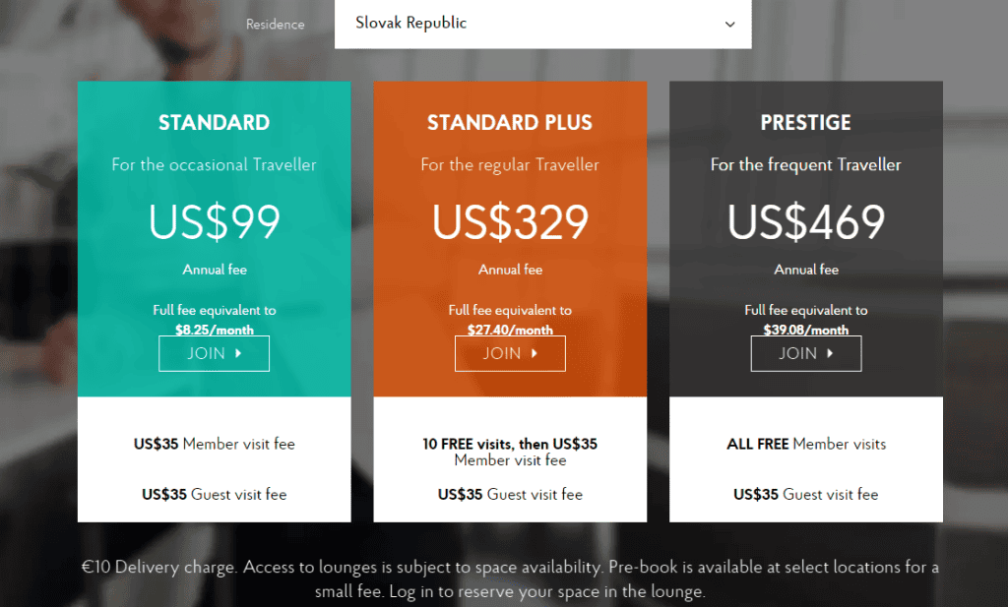Click the $8.25/month equivalent text
This screenshot has width=1008, height=607.
click(214, 330)
